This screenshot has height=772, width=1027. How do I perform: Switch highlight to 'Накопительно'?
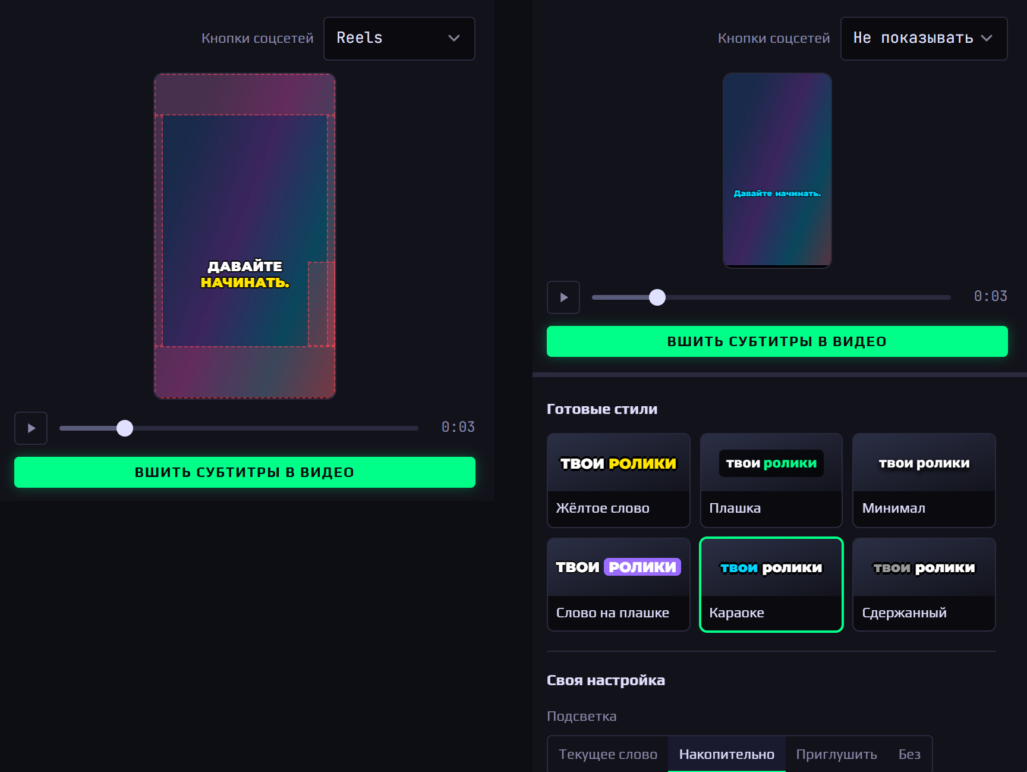727,754
